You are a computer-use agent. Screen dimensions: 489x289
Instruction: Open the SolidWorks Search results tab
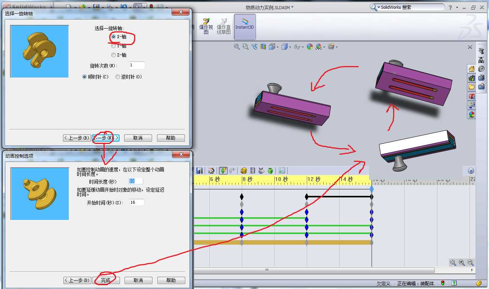coord(471,96)
